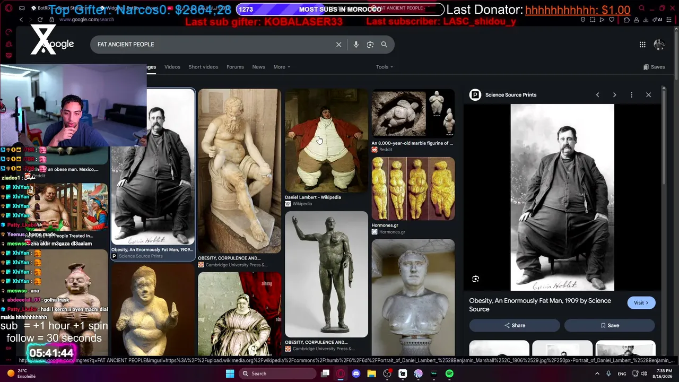Open the Saves collection

click(x=654, y=67)
